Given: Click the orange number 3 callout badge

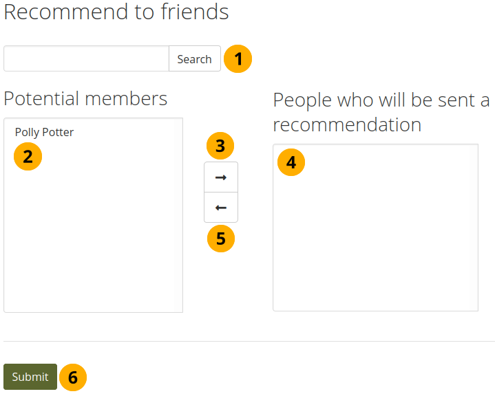Looking at the screenshot, I should (220, 146).
